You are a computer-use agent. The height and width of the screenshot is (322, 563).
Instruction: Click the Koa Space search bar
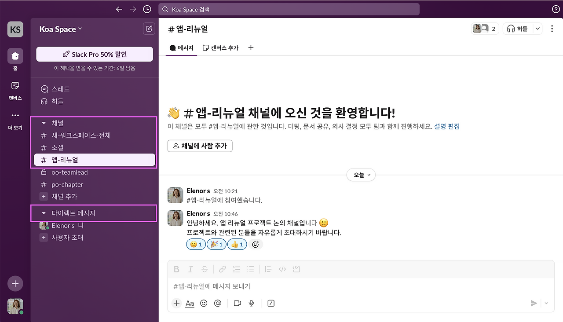tap(289, 9)
